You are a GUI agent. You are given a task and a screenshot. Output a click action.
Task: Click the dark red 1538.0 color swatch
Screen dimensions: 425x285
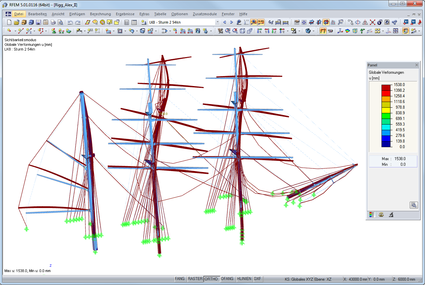tap(386, 87)
